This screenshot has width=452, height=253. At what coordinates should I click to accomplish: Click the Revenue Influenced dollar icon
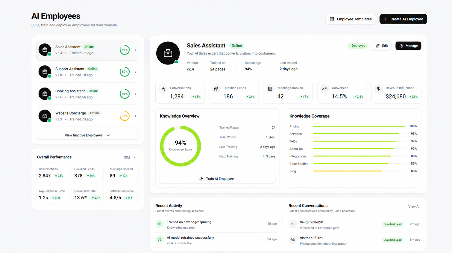(378, 89)
